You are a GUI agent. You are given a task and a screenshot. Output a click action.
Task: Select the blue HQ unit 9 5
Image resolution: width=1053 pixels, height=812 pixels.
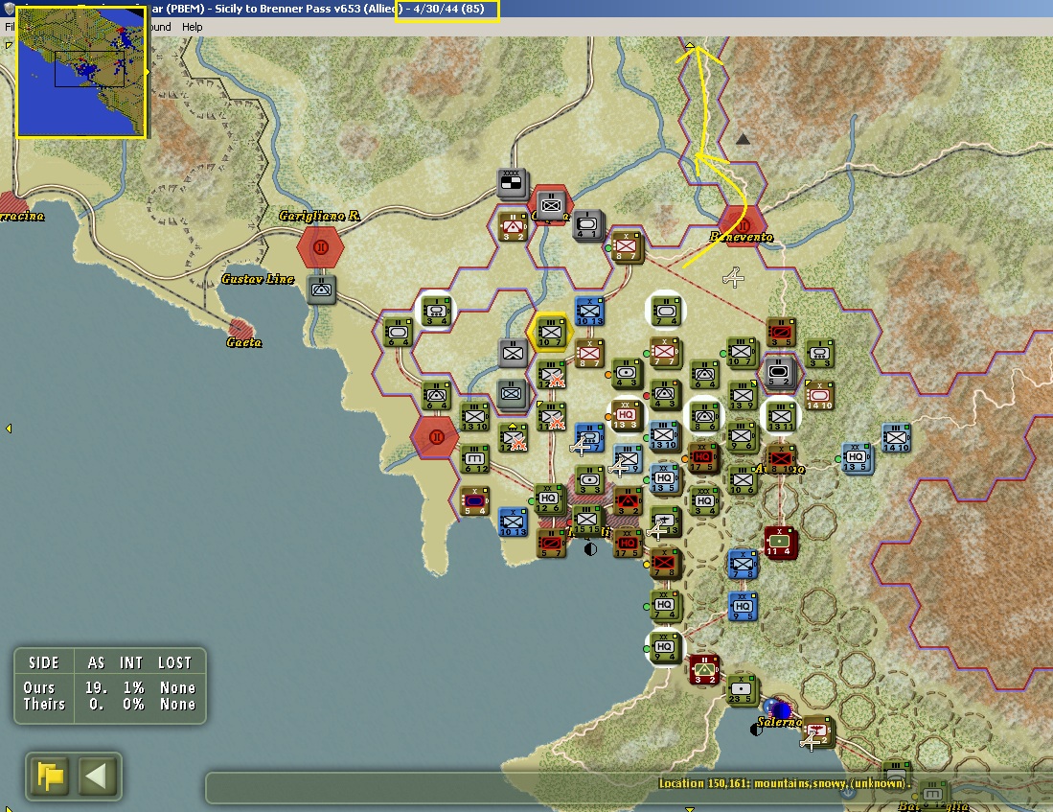click(x=742, y=606)
